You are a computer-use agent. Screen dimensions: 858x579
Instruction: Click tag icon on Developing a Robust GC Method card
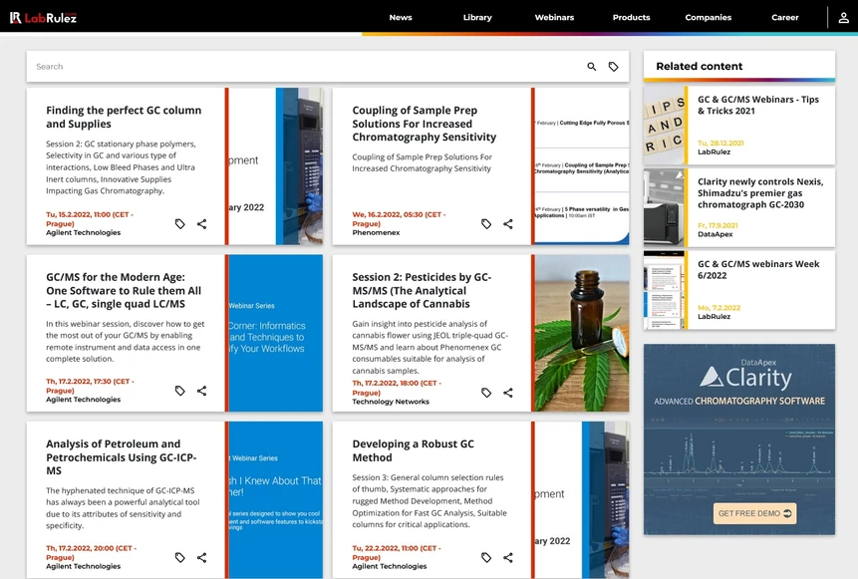click(486, 558)
